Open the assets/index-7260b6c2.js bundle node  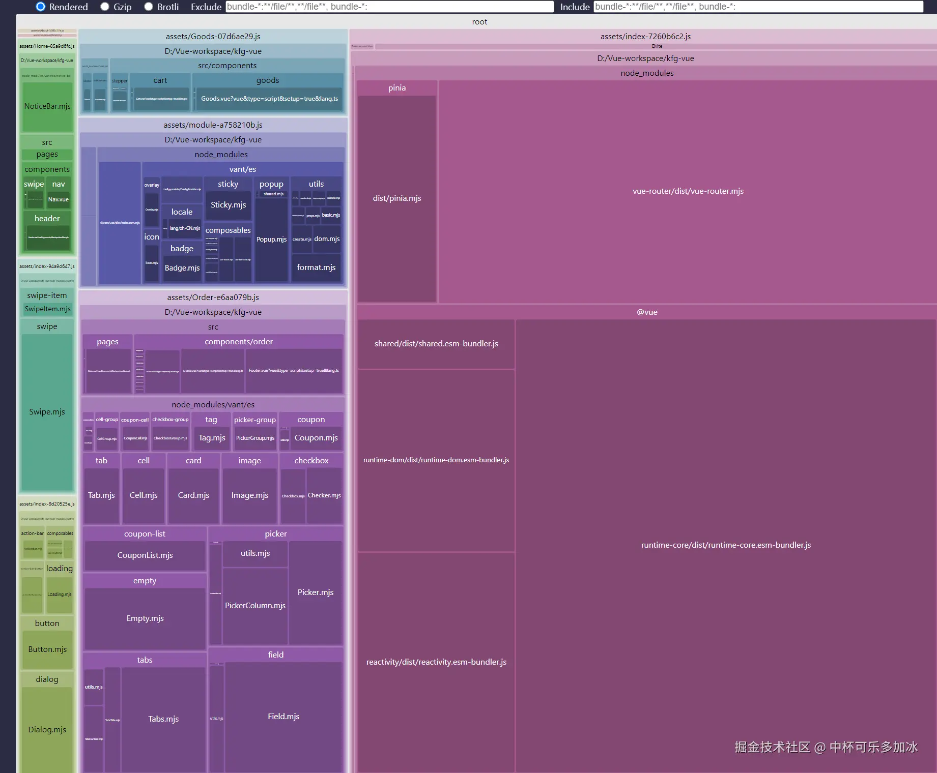[x=645, y=37]
